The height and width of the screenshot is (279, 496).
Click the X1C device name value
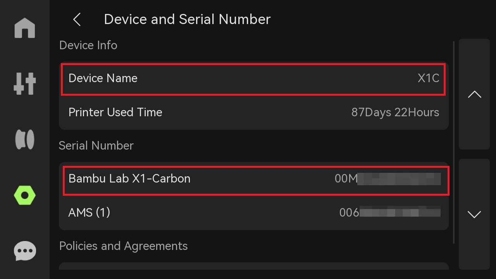tap(428, 78)
